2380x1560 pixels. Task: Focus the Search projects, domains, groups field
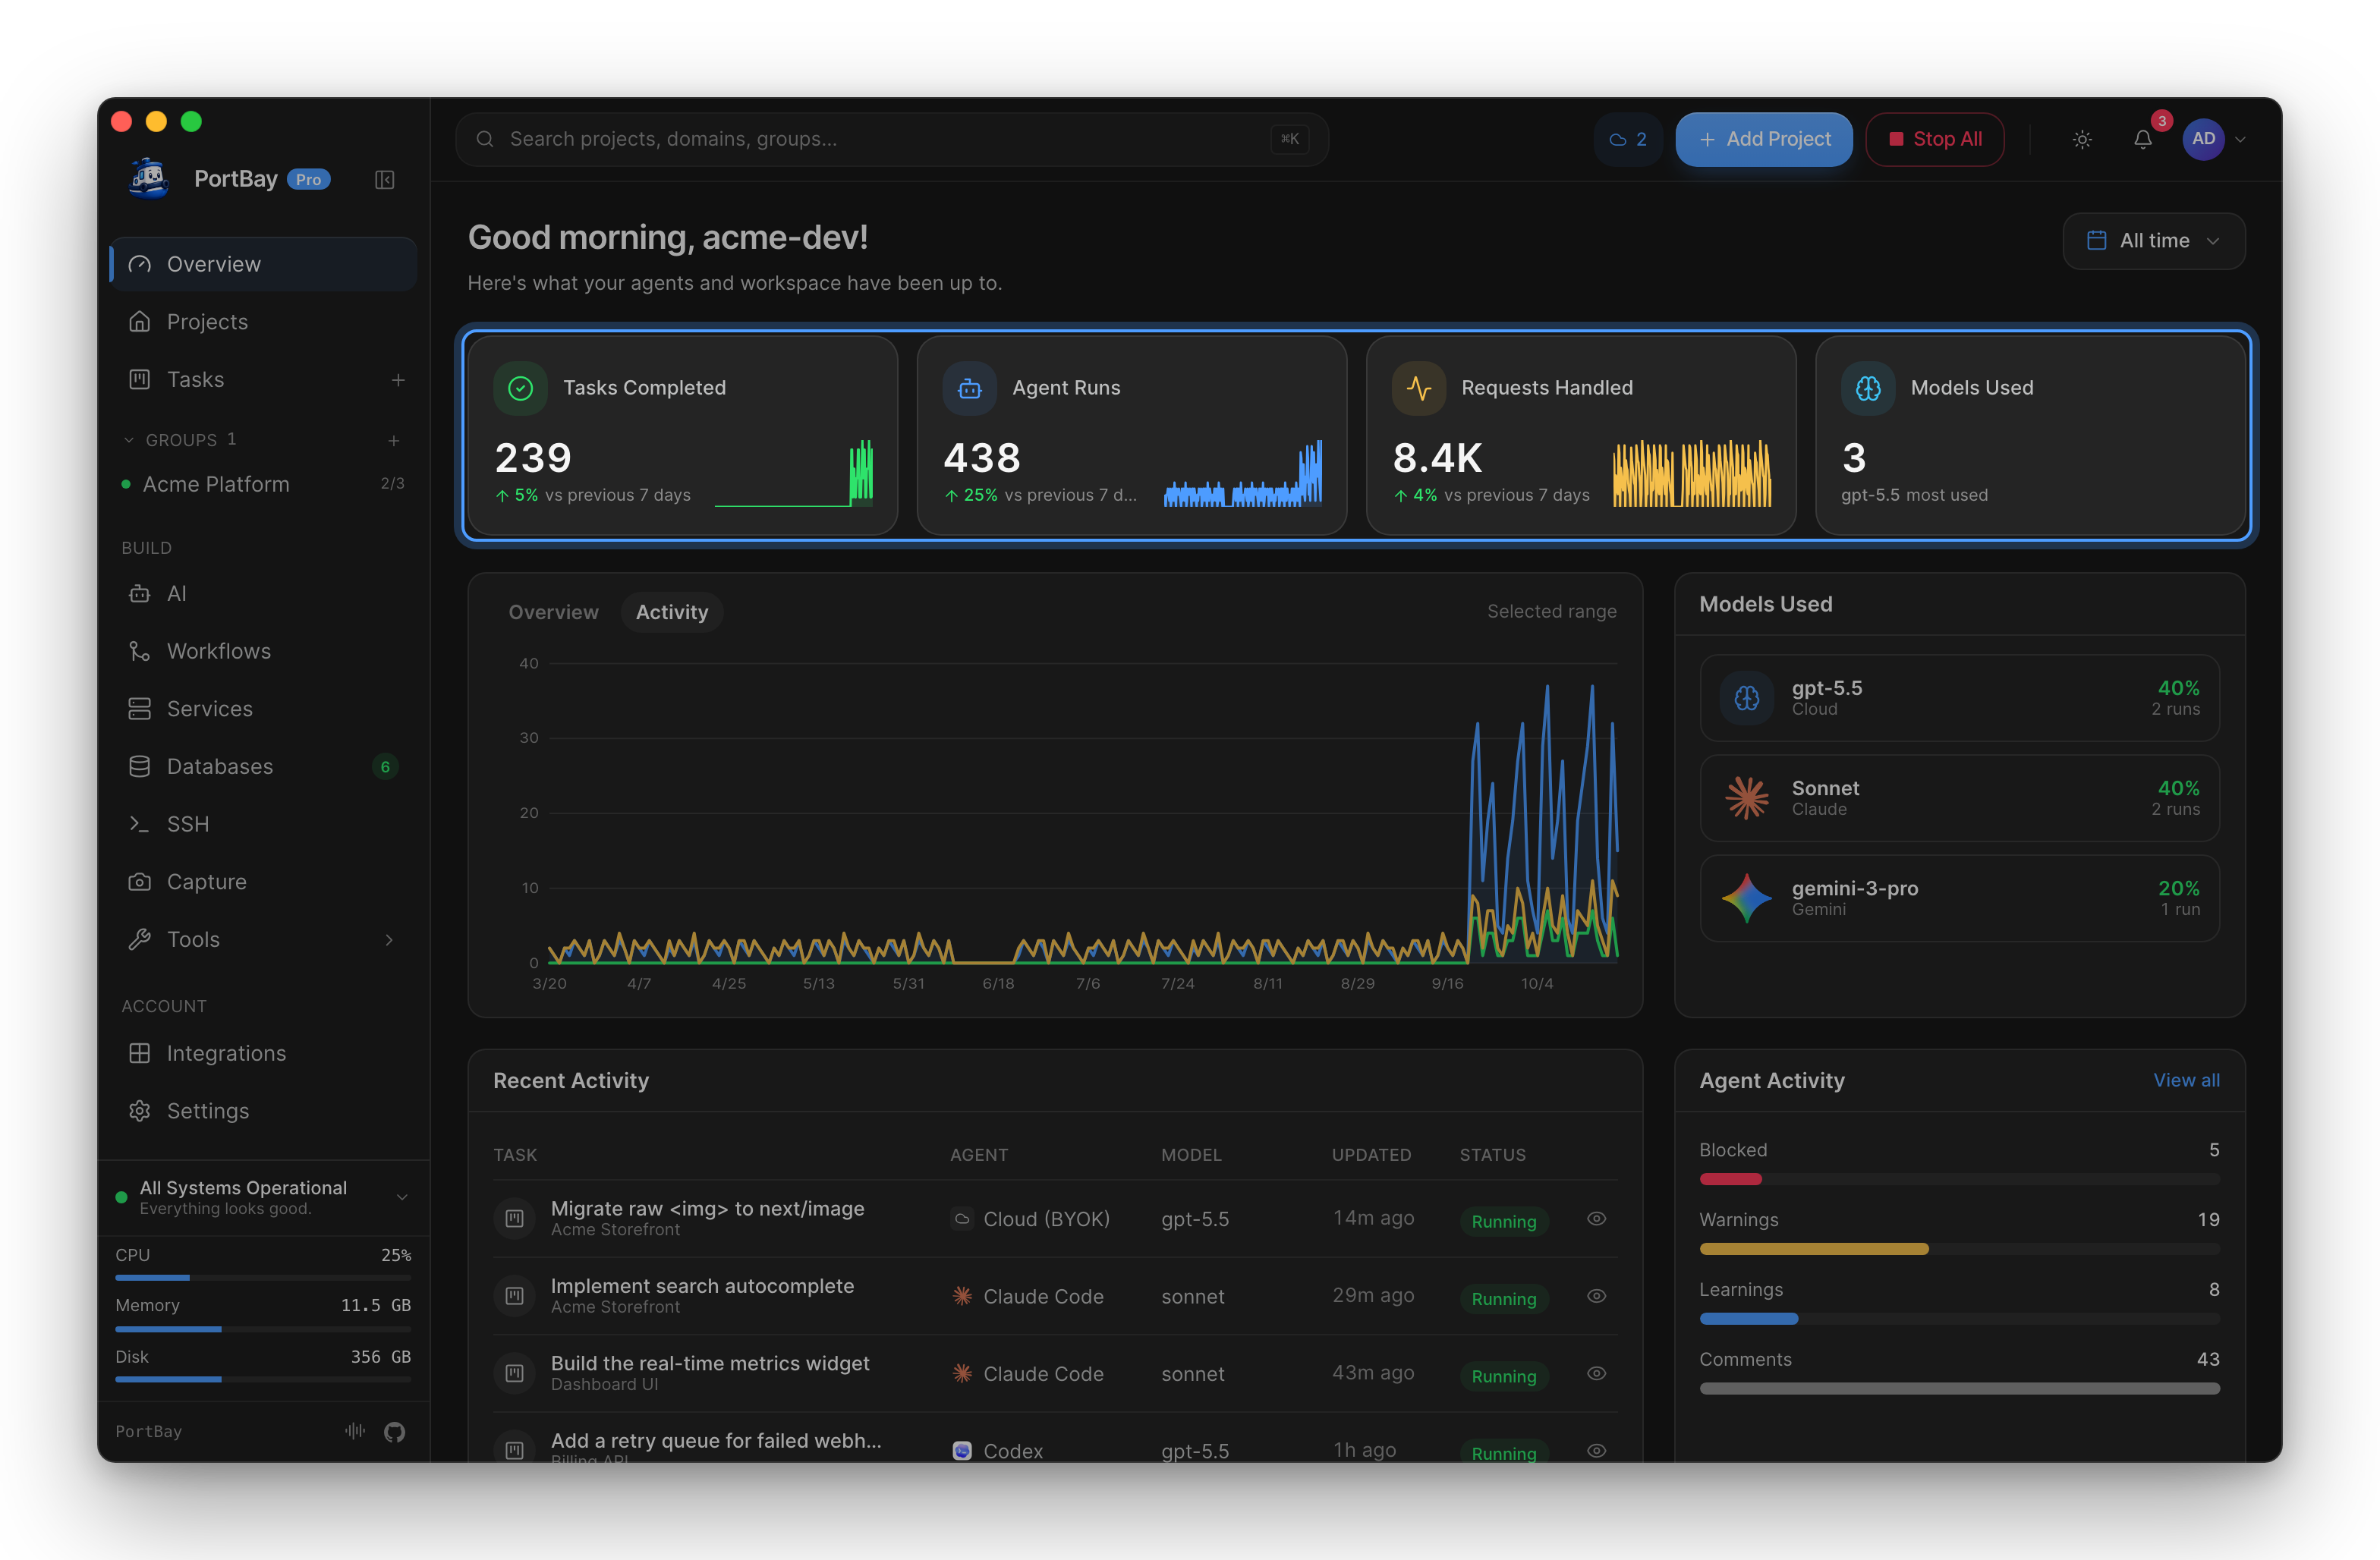[x=891, y=139]
